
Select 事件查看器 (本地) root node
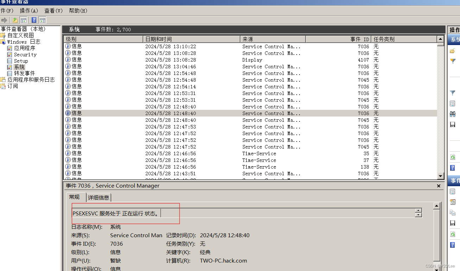click(x=23, y=29)
